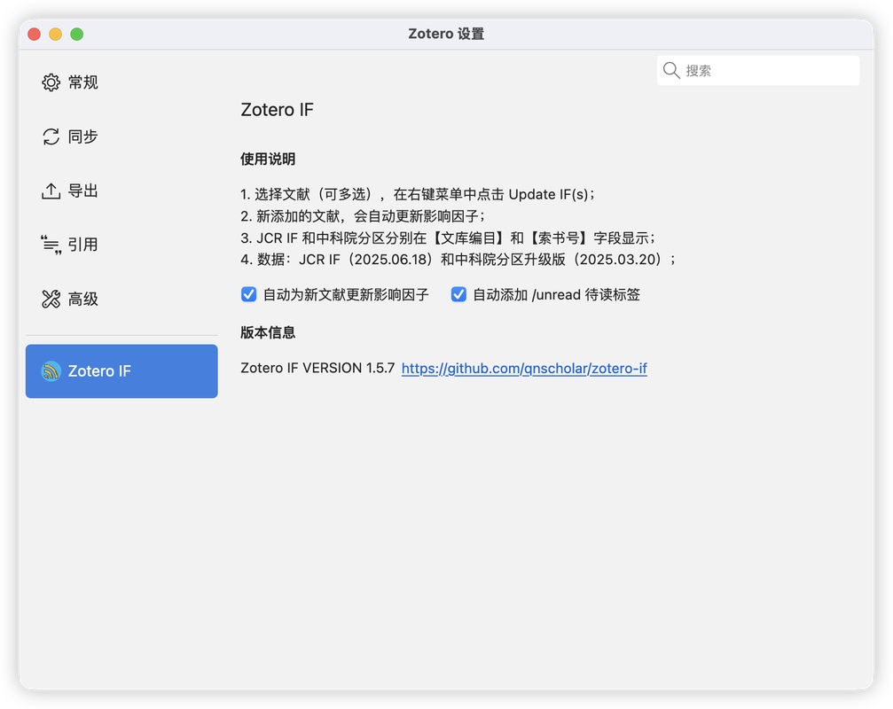The height and width of the screenshot is (709, 893).
Task: Close the Zotero 设置 window
Action: [35, 35]
